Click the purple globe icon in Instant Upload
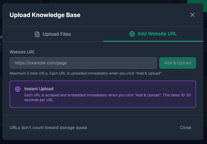Screen dimensions: 207x144 (18, 89)
